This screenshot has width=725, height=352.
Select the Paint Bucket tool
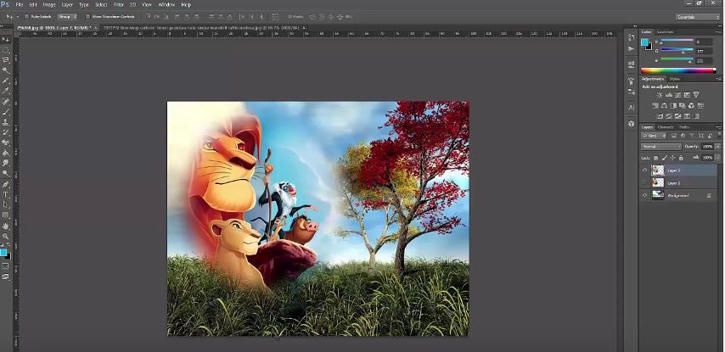tap(6, 153)
